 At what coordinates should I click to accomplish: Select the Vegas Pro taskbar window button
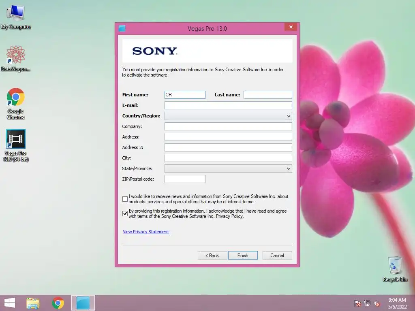[83, 303]
